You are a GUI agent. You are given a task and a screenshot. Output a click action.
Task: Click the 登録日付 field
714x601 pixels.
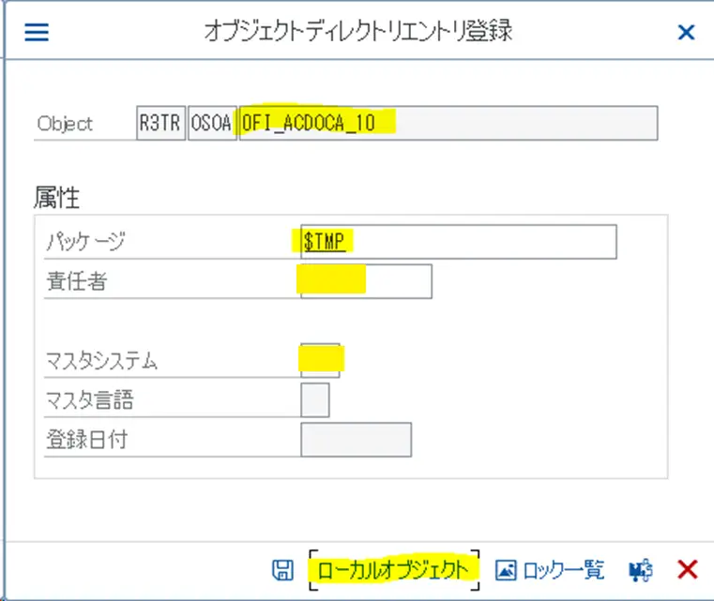point(357,440)
